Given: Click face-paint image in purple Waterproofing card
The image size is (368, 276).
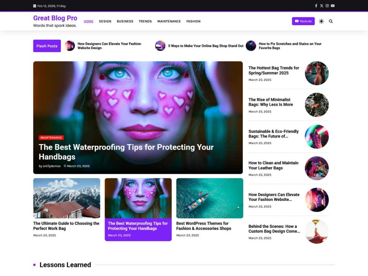Looking at the screenshot, I should coord(138,198).
